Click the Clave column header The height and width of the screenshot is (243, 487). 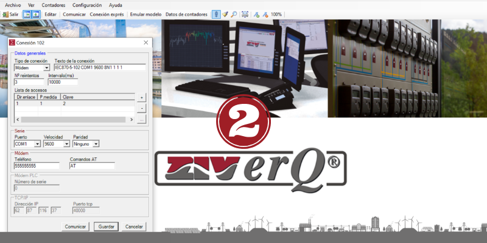click(98, 97)
